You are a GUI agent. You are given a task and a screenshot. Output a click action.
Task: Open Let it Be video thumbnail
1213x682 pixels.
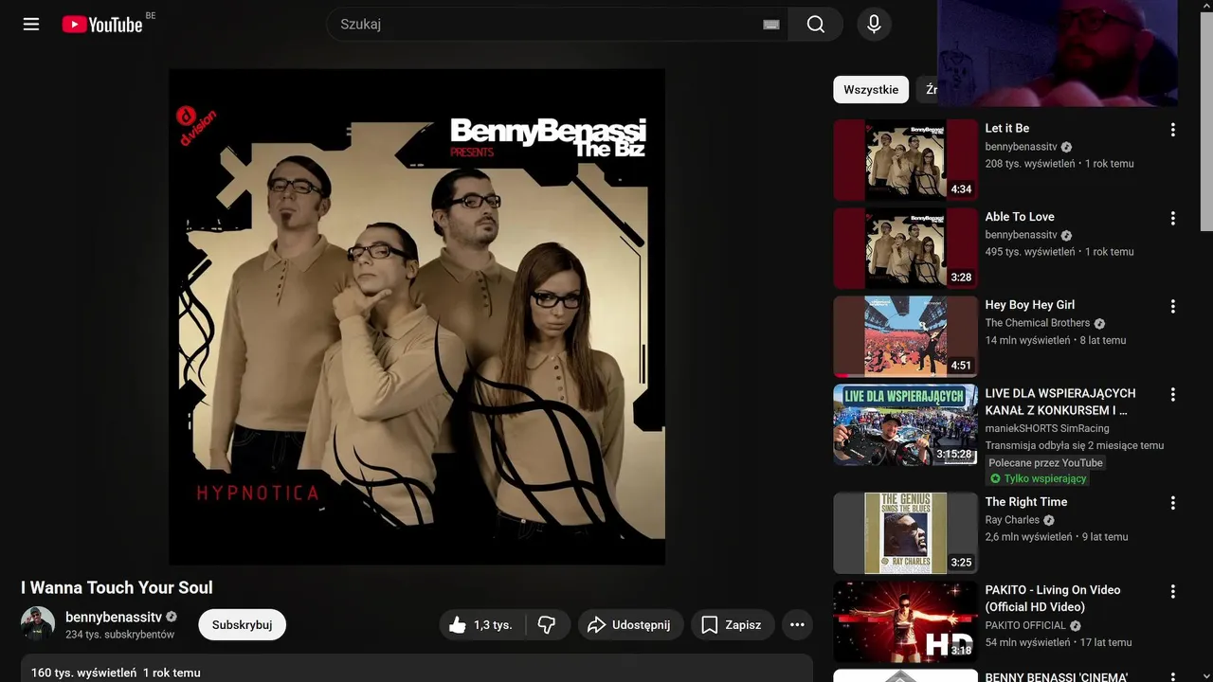tap(906, 160)
